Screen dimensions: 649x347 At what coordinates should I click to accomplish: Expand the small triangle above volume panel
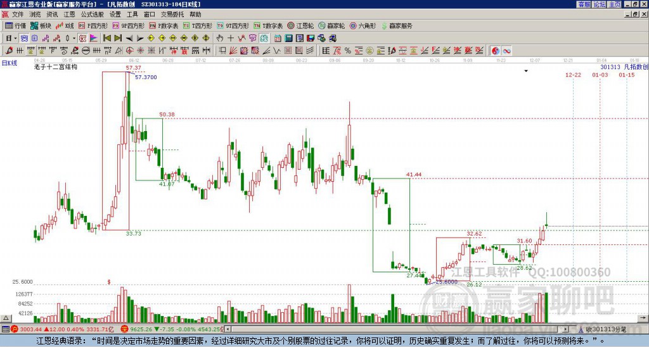pyautogui.click(x=6, y=318)
